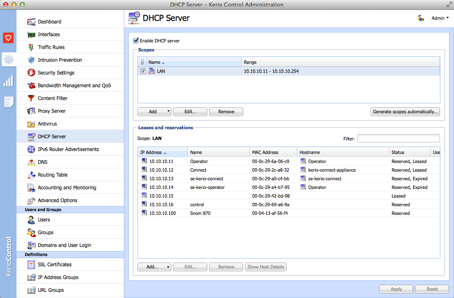This screenshot has width=454, height=298.
Task: Click the Range column header in Scopes
Action: [x=340, y=62]
